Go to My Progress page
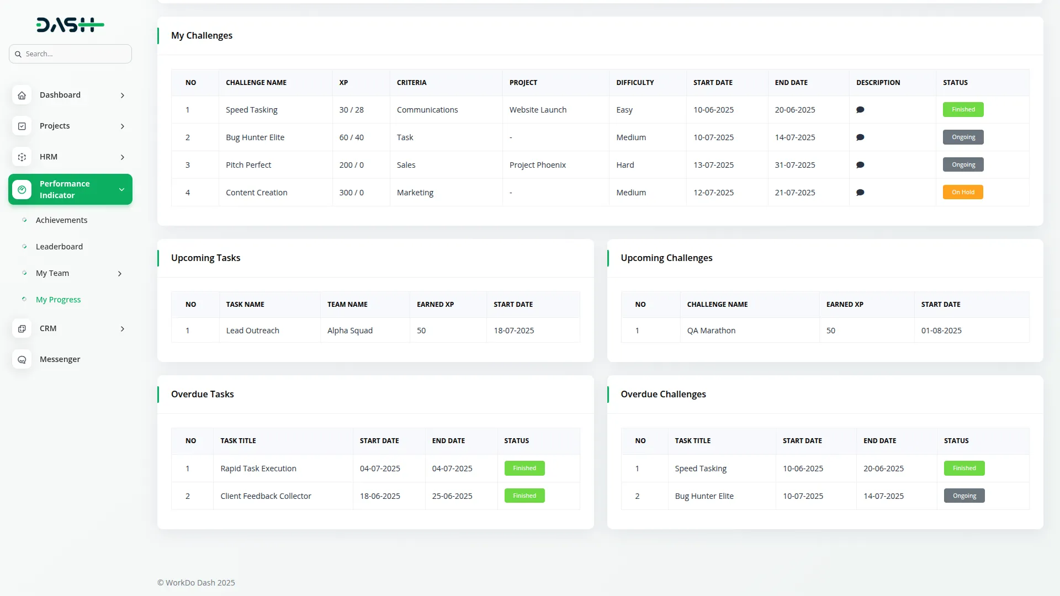1060x596 pixels. pos(58,300)
